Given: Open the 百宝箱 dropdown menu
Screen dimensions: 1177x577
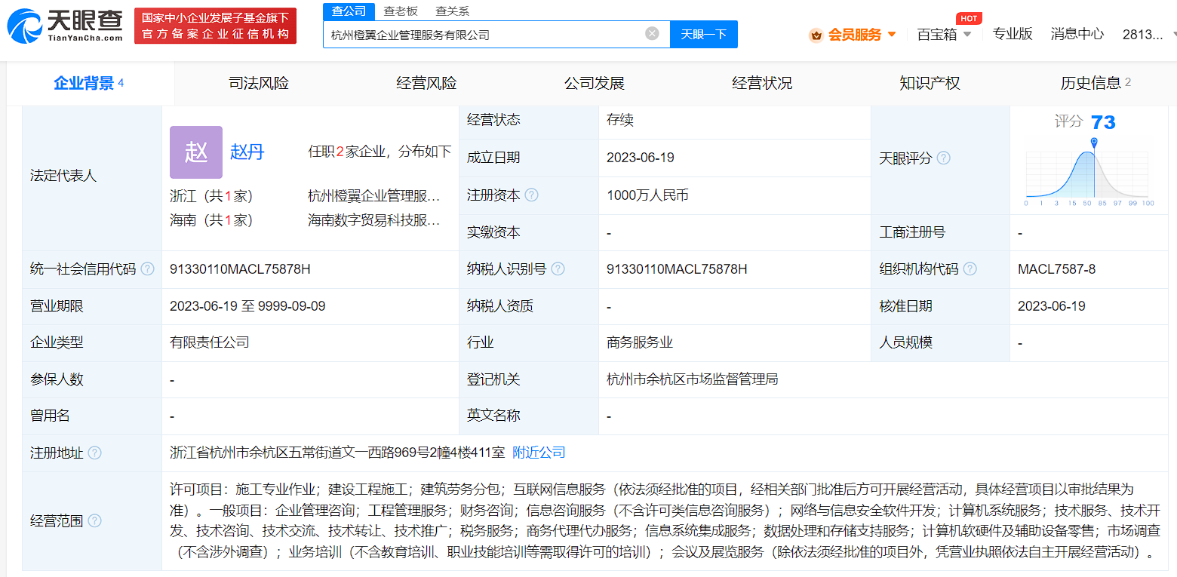Looking at the screenshot, I should pyautogui.click(x=944, y=34).
